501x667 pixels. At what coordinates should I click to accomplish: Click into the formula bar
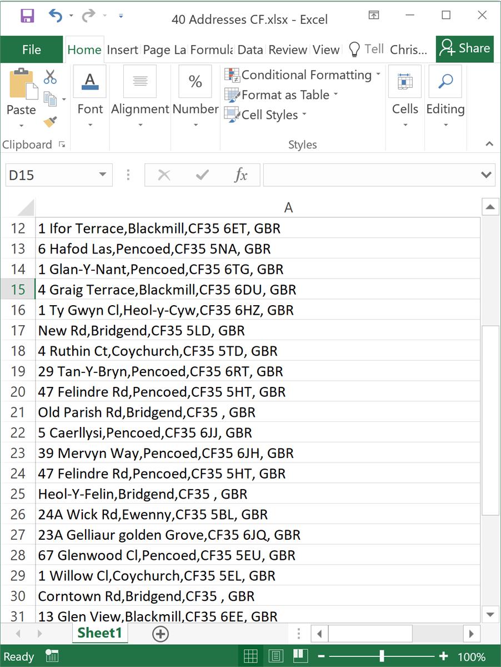[x=370, y=175]
